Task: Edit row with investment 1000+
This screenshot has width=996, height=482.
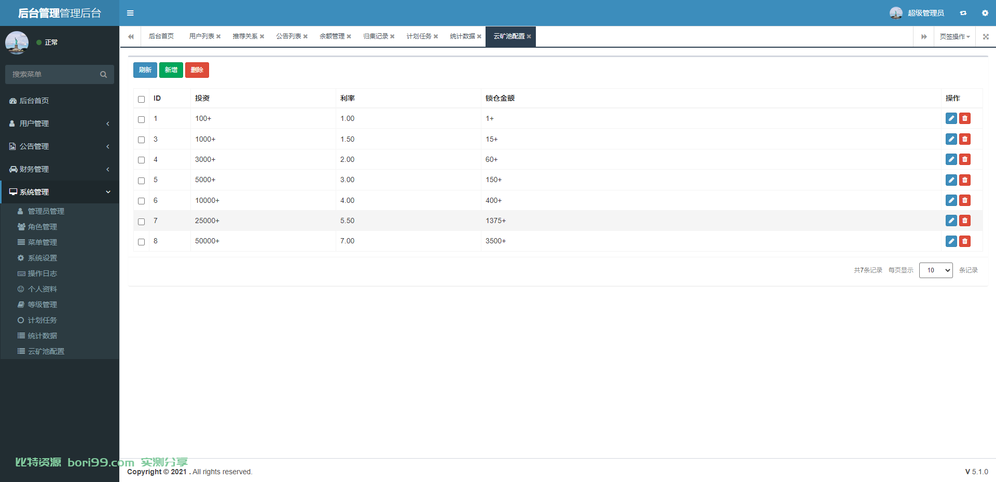Action: 951,139
